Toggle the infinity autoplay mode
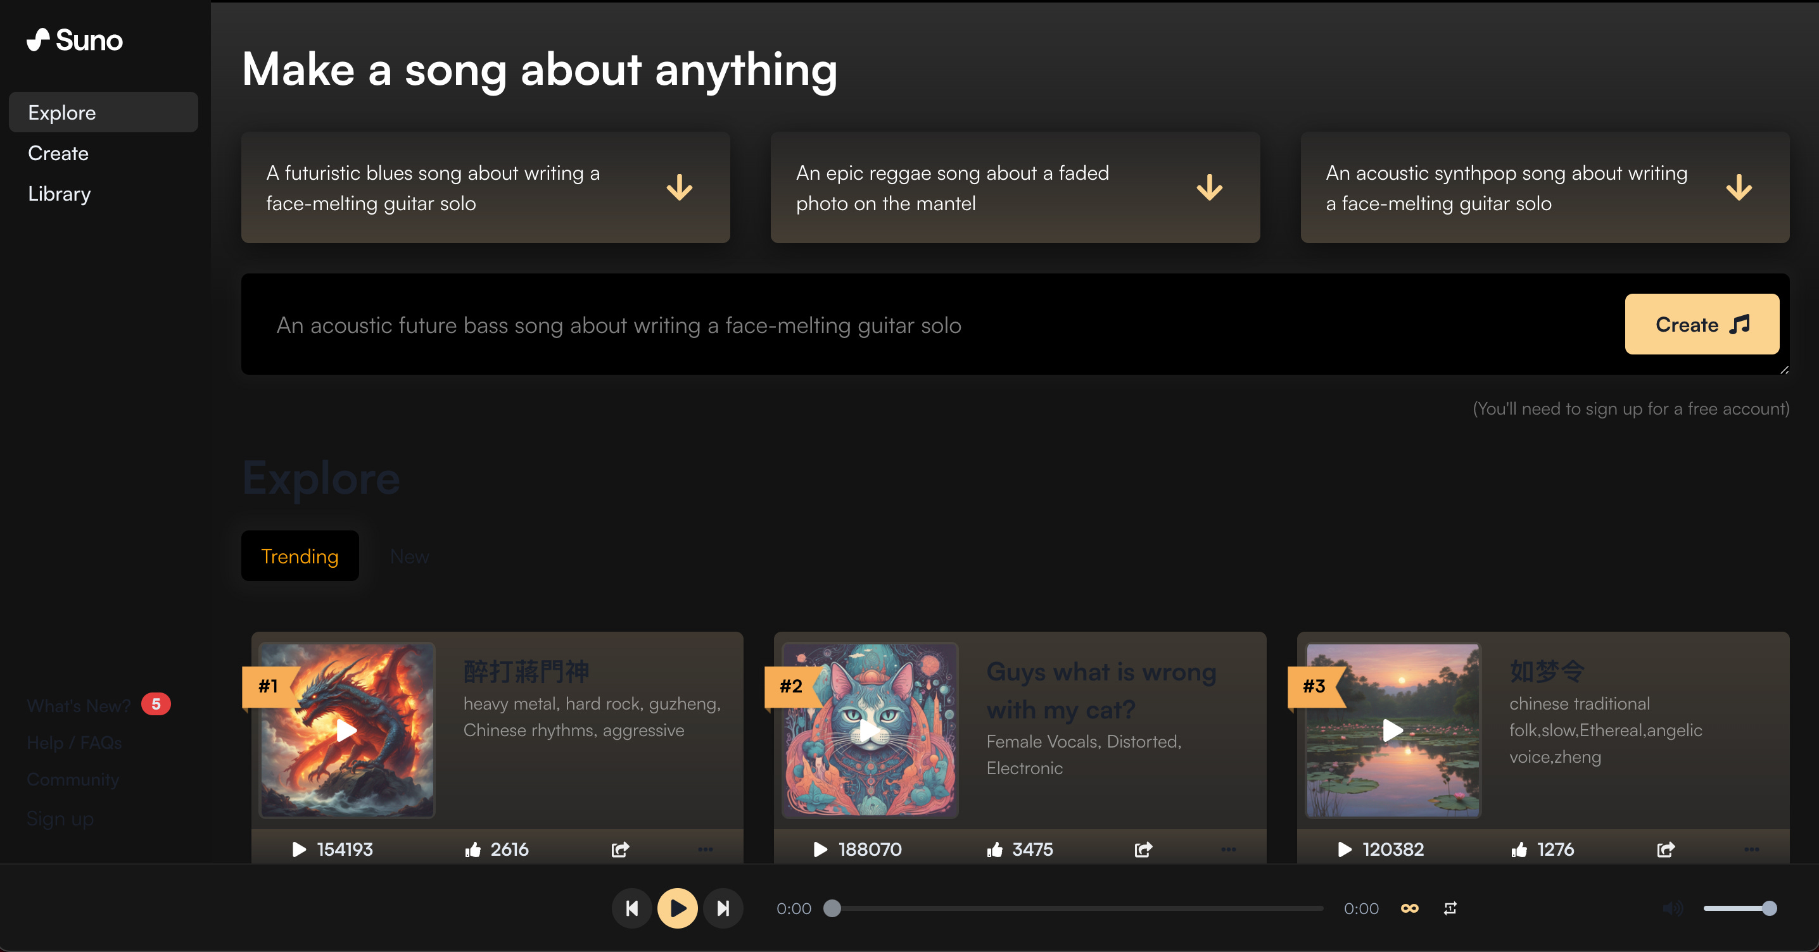1819x952 pixels. 1409,908
